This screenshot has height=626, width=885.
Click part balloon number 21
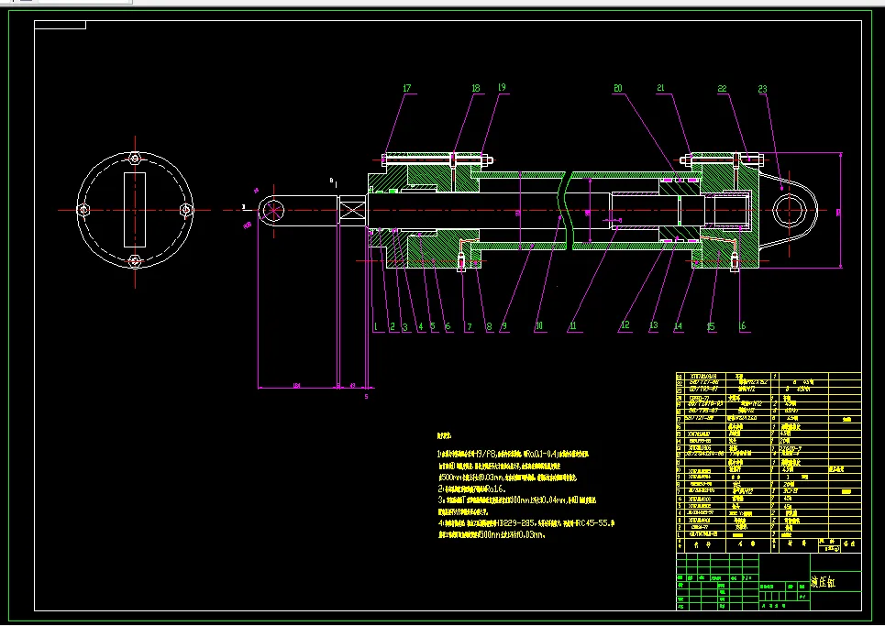661,87
